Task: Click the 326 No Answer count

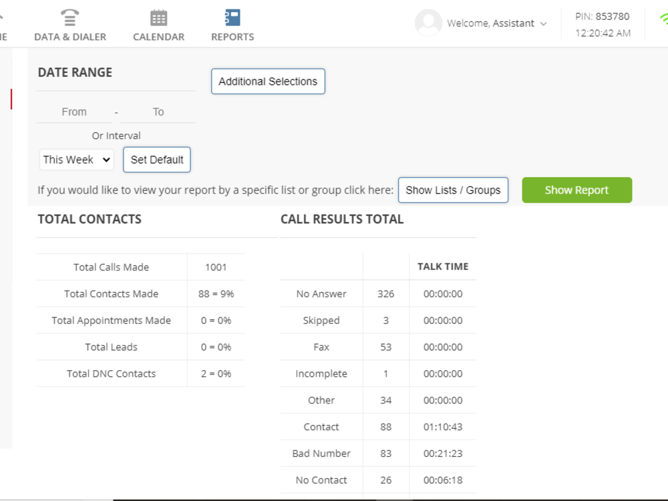Action: click(386, 294)
